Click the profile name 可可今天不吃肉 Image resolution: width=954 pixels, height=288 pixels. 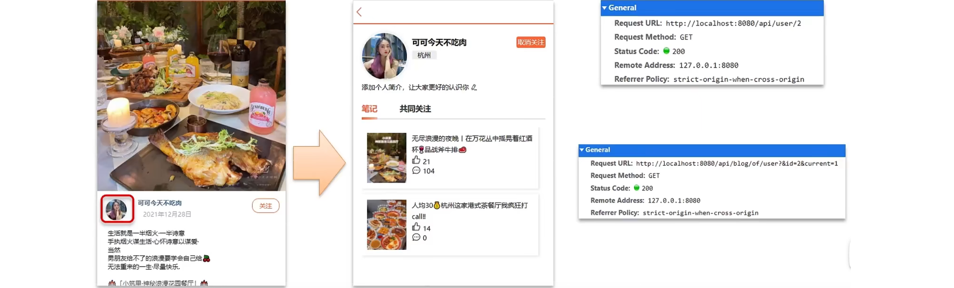439,42
